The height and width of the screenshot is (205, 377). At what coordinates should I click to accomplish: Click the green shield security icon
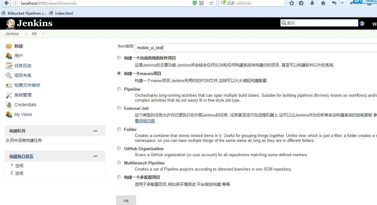(x=195, y=3)
